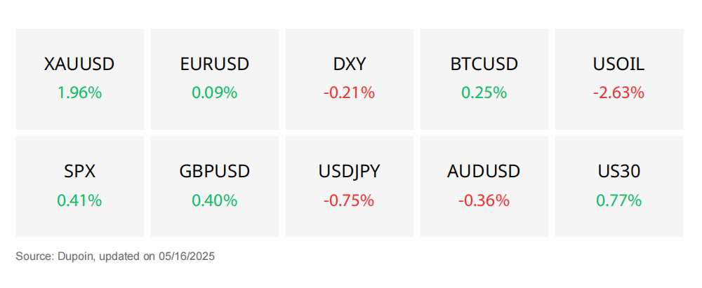
Task: Click the -0.36% AUDUSD change value
Action: (484, 200)
